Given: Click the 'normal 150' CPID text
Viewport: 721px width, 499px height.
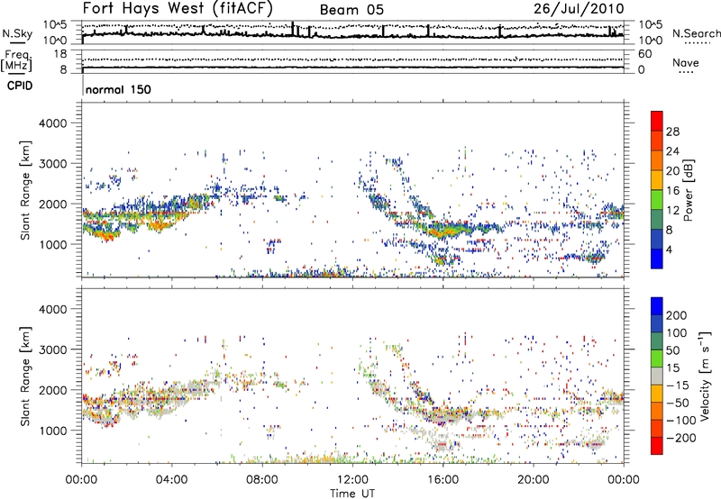Looking at the screenshot, I should 118,89.
